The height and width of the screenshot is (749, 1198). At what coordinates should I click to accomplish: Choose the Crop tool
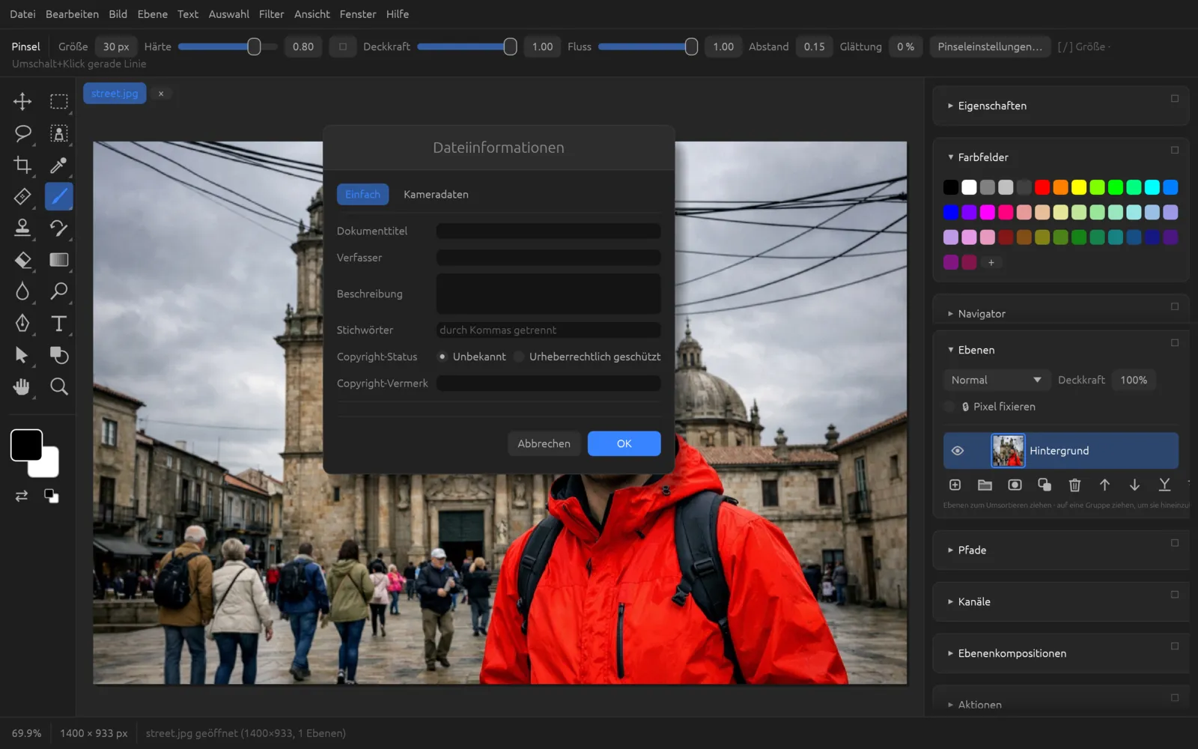point(22,165)
